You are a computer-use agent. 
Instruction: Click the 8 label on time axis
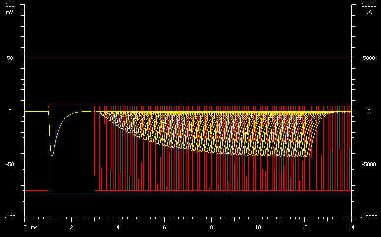(212, 227)
